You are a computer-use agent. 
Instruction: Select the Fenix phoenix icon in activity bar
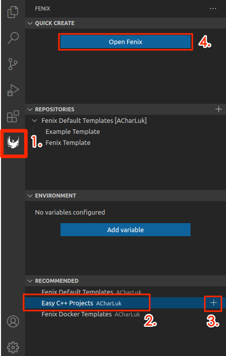click(13, 142)
